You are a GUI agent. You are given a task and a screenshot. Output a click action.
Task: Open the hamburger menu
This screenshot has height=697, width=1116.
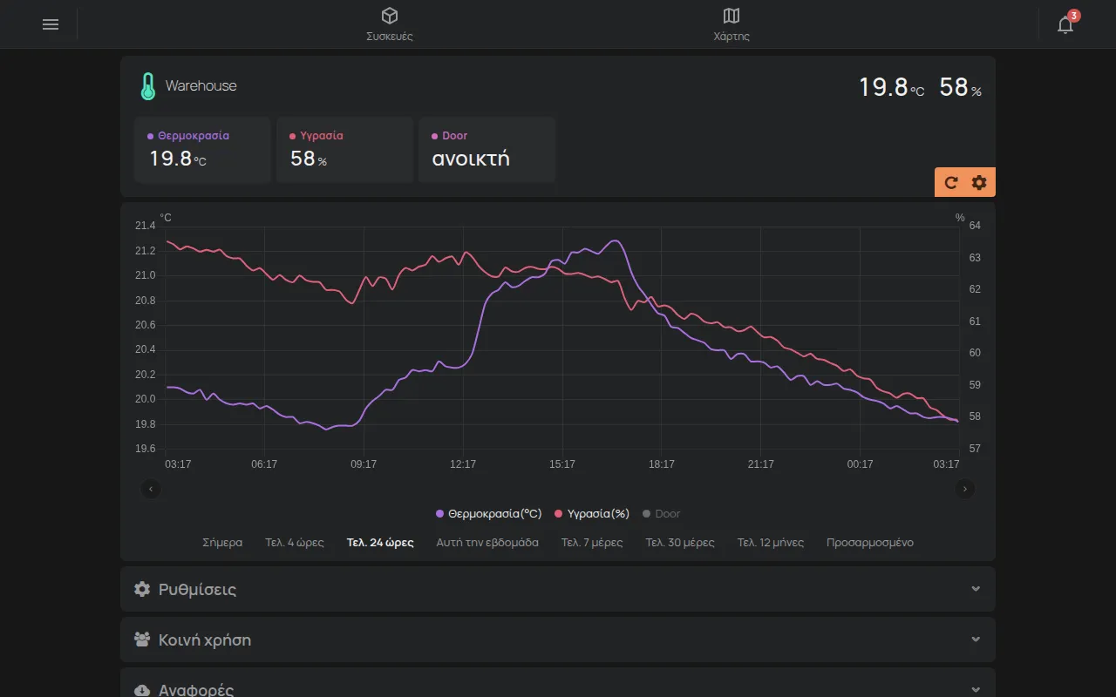click(x=51, y=24)
